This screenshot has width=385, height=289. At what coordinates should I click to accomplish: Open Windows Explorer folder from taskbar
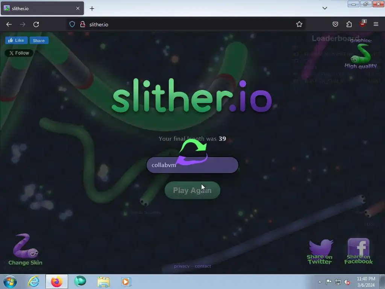[103, 281]
